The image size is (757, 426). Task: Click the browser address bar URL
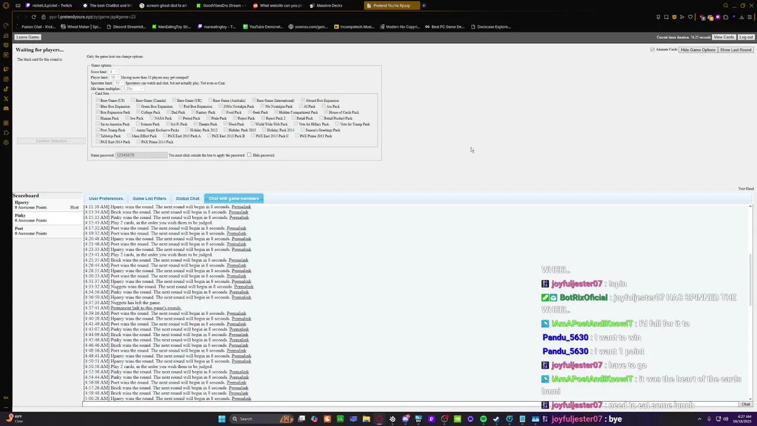(x=92, y=17)
